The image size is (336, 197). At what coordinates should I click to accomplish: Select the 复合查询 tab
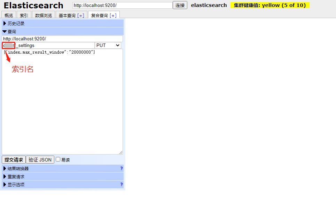(x=100, y=16)
